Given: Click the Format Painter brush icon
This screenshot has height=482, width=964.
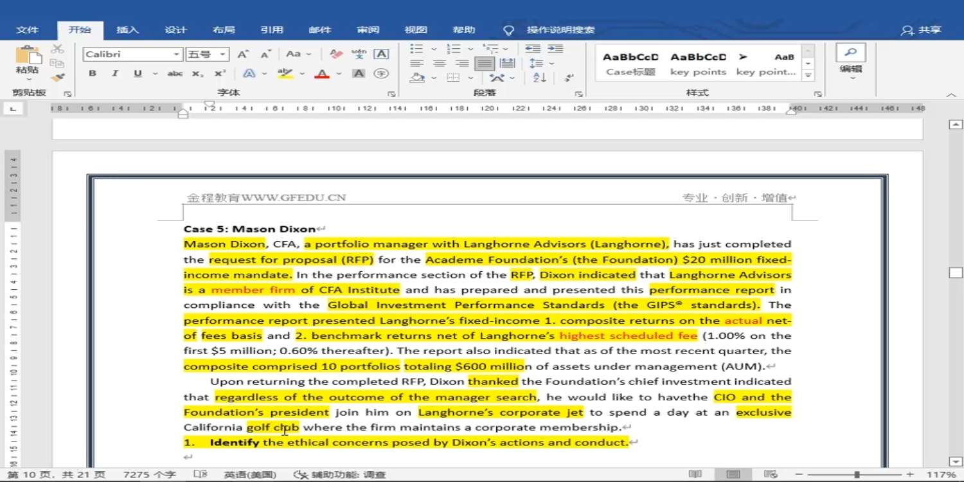Looking at the screenshot, I should (58, 78).
